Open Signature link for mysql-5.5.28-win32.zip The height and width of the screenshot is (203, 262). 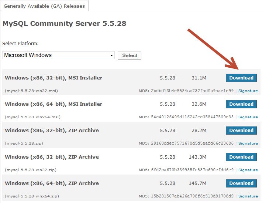(x=248, y=170)
